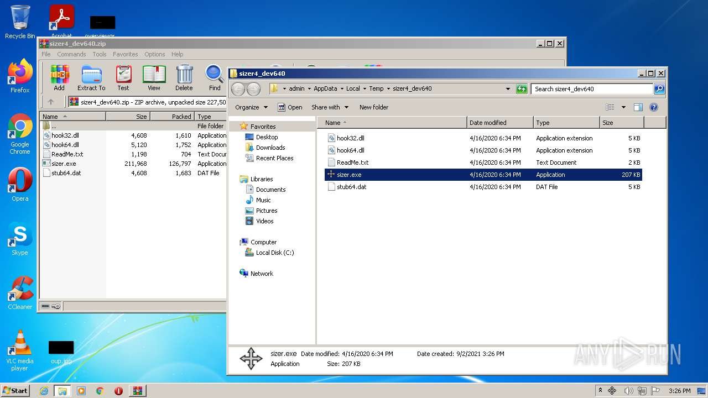The height and width of the screenshot is (398, 708).
Task: Click the Delete icon in WinRAR
Action: 184,78
